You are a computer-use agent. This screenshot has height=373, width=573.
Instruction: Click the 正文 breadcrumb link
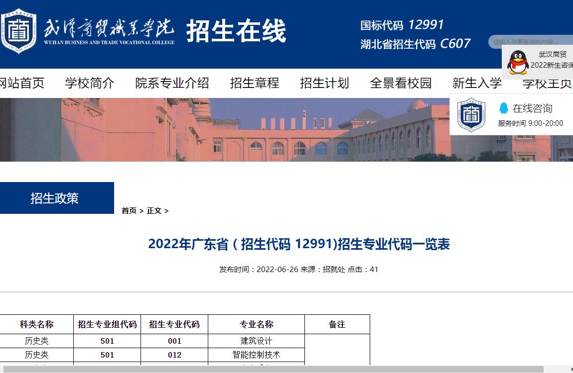click(x=154, y=211)
